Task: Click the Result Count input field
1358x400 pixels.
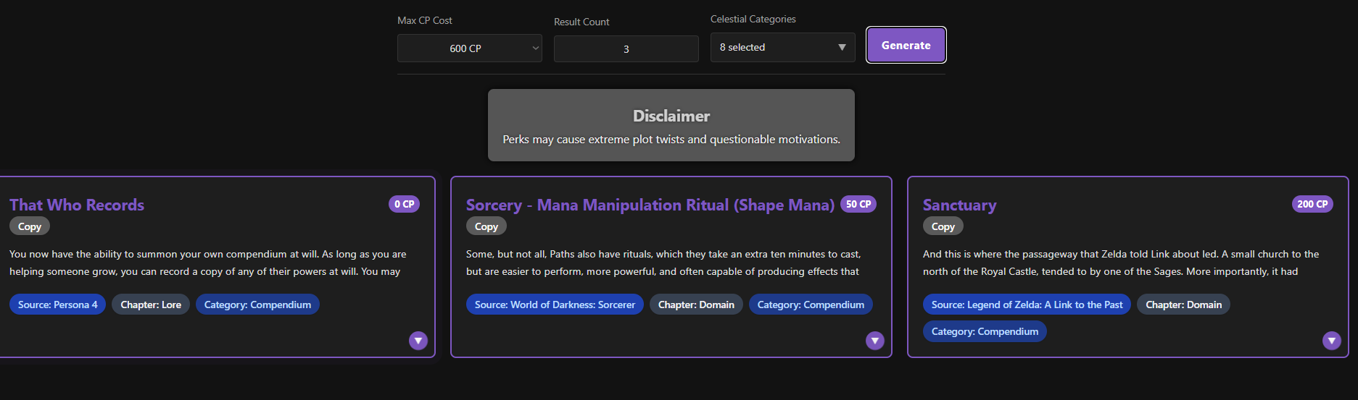Action: [626, 49]
